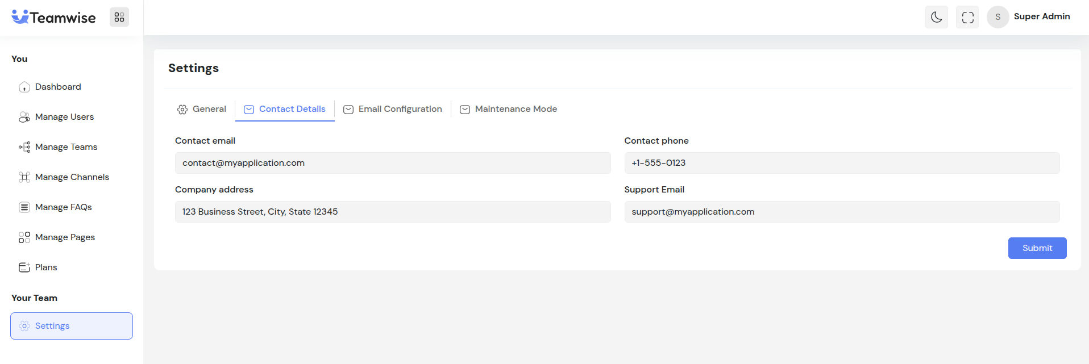Open Manage Pages from the sidebar

coord(65,237)
